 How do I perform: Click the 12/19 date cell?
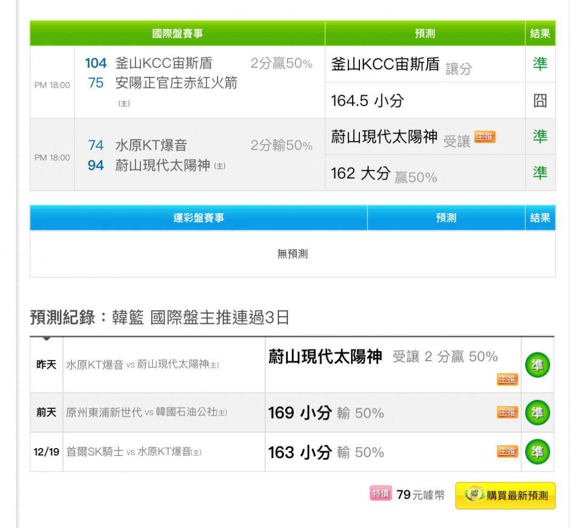pyautogui.click(x=46, y=452)
